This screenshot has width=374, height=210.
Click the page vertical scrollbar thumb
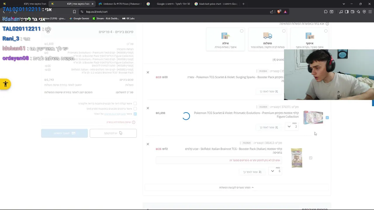tap(373, 103)
